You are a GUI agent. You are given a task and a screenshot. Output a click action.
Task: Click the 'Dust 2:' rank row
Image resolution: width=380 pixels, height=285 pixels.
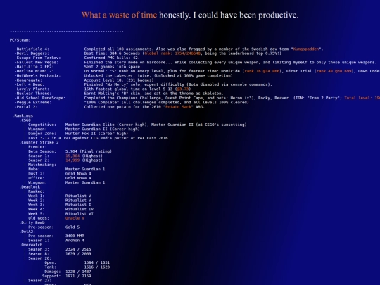[x=60, y=174]
